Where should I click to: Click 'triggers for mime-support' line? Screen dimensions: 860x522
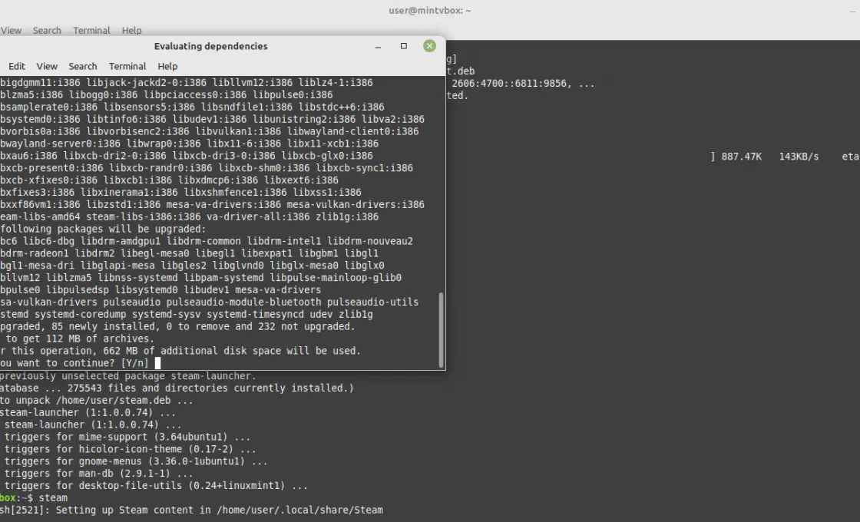127,438
